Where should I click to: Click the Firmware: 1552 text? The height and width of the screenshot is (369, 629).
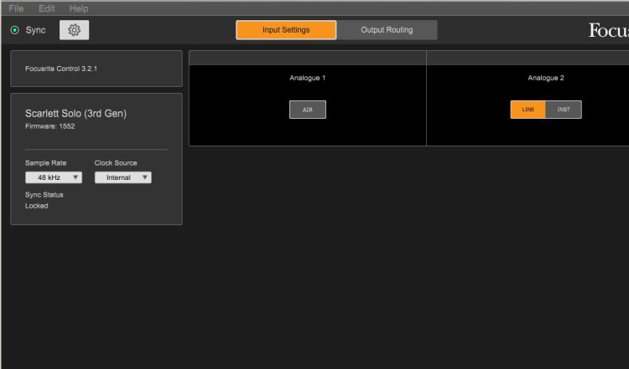coord(50,126)
